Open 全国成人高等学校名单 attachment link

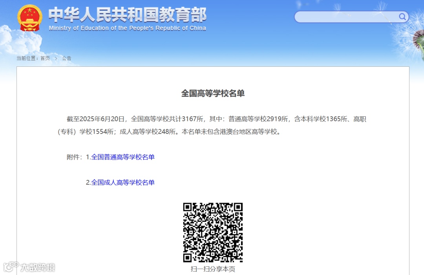pos(123,182)
